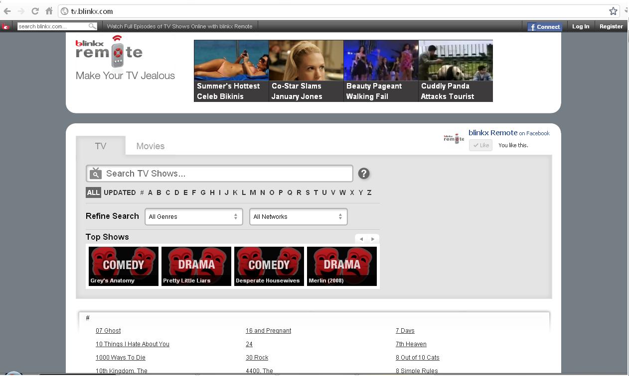Screen dimensions: 629x376
Task: Click the TV icon in search box
Action: click(96, 173)
